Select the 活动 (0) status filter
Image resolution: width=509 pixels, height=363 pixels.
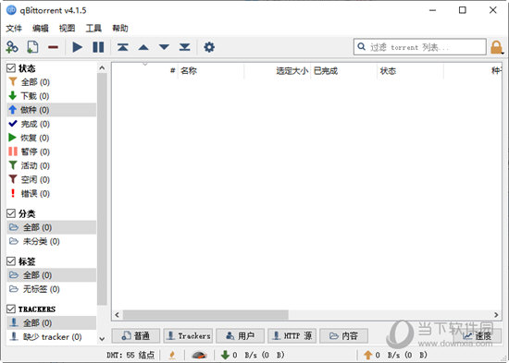[51, 165]
